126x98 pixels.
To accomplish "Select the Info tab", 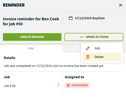I will 31,48.
